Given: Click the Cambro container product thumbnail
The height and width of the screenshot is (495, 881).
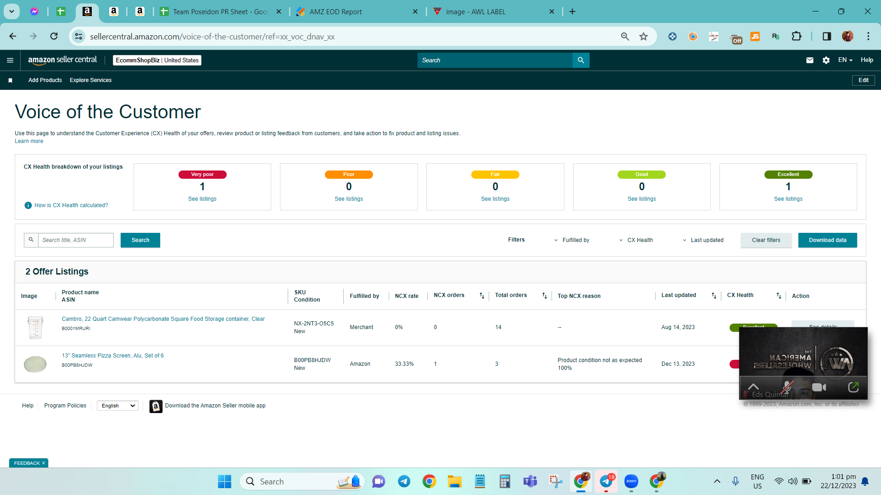Looking at the screenshot, I should pyautogui.click(x=35, y=328).
